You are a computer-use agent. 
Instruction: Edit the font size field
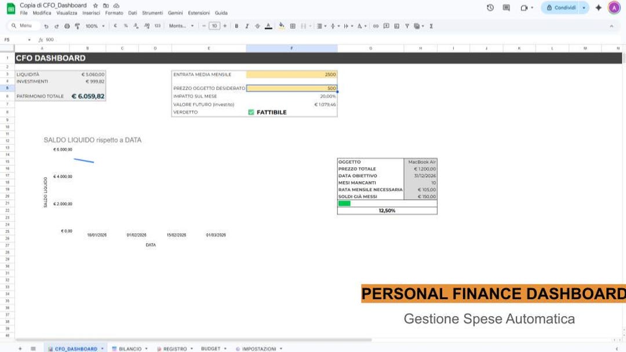click(x=214, y=26)
